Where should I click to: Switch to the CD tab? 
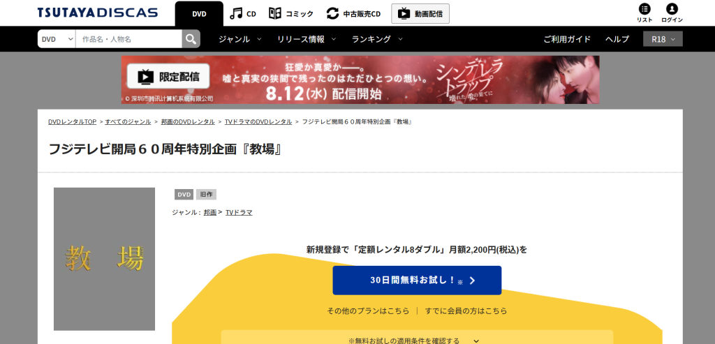coord(243,14)
